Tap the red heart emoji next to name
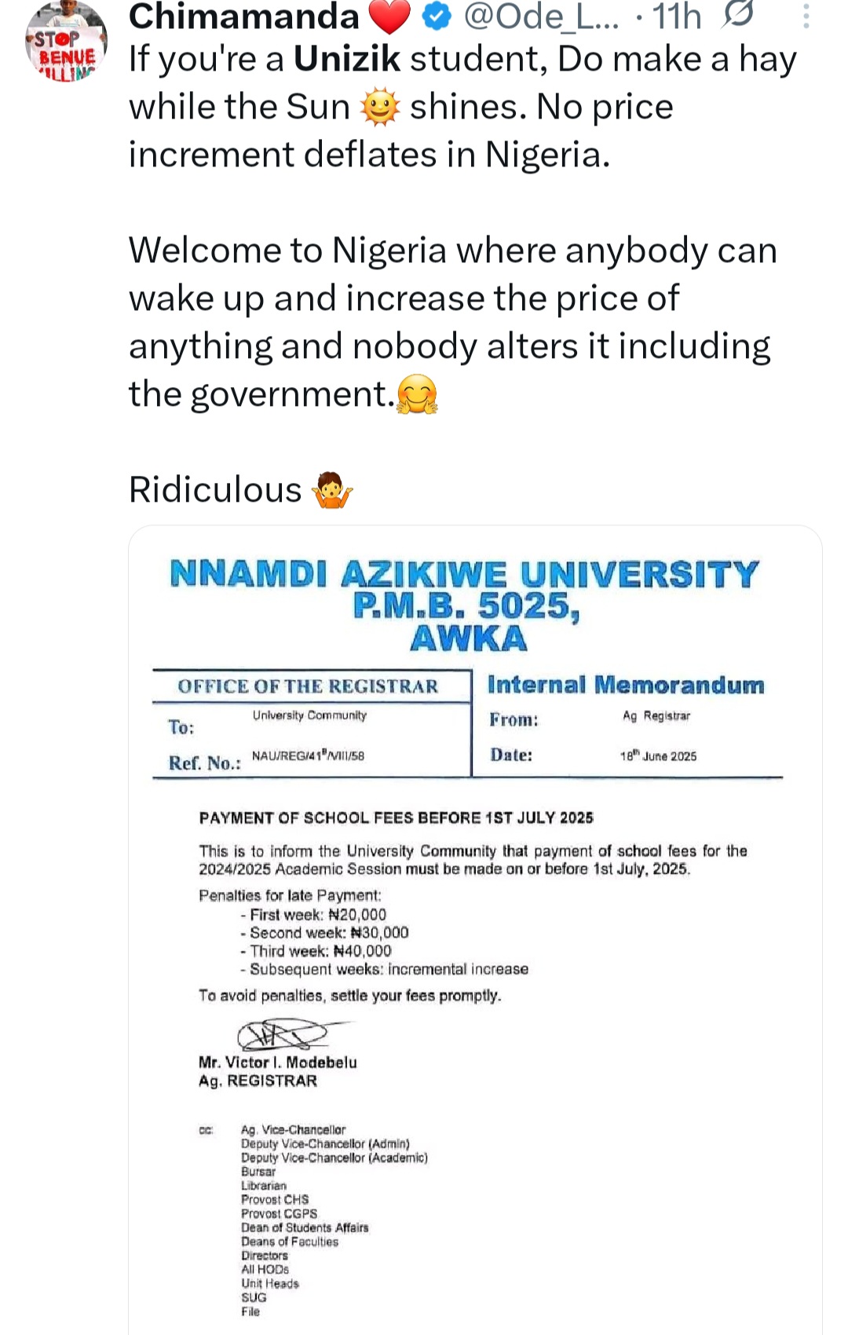The image size is (848, 1335). coord(389,17)
